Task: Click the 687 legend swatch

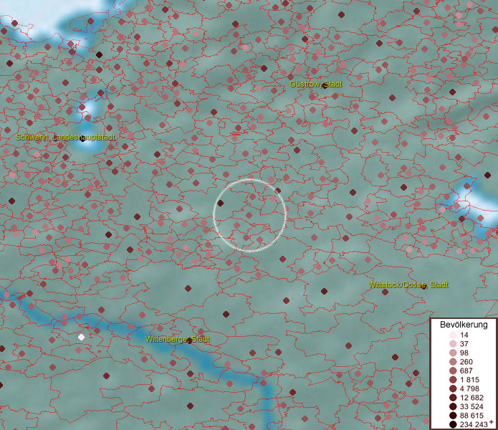Action: (453, 371)
